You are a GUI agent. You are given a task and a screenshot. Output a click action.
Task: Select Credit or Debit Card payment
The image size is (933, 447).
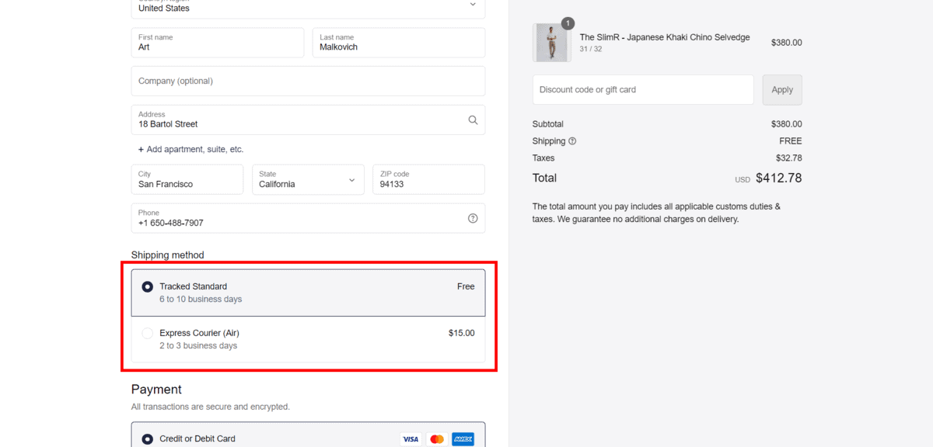pos(148,439)
